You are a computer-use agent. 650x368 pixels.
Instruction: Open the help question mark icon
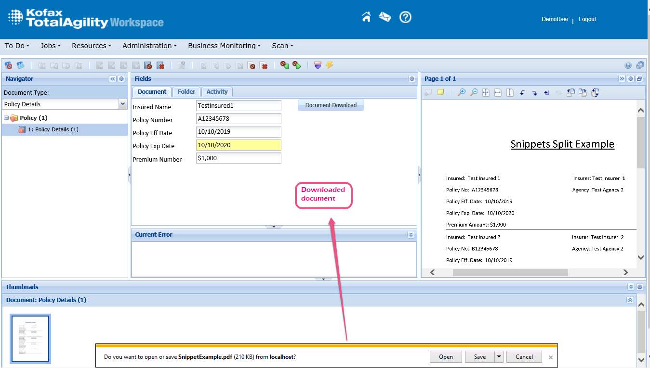tap(405, 17)
